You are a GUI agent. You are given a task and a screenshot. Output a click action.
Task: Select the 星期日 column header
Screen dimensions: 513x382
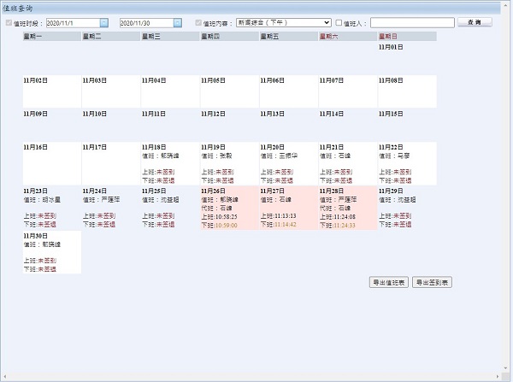tap(406, 37)
